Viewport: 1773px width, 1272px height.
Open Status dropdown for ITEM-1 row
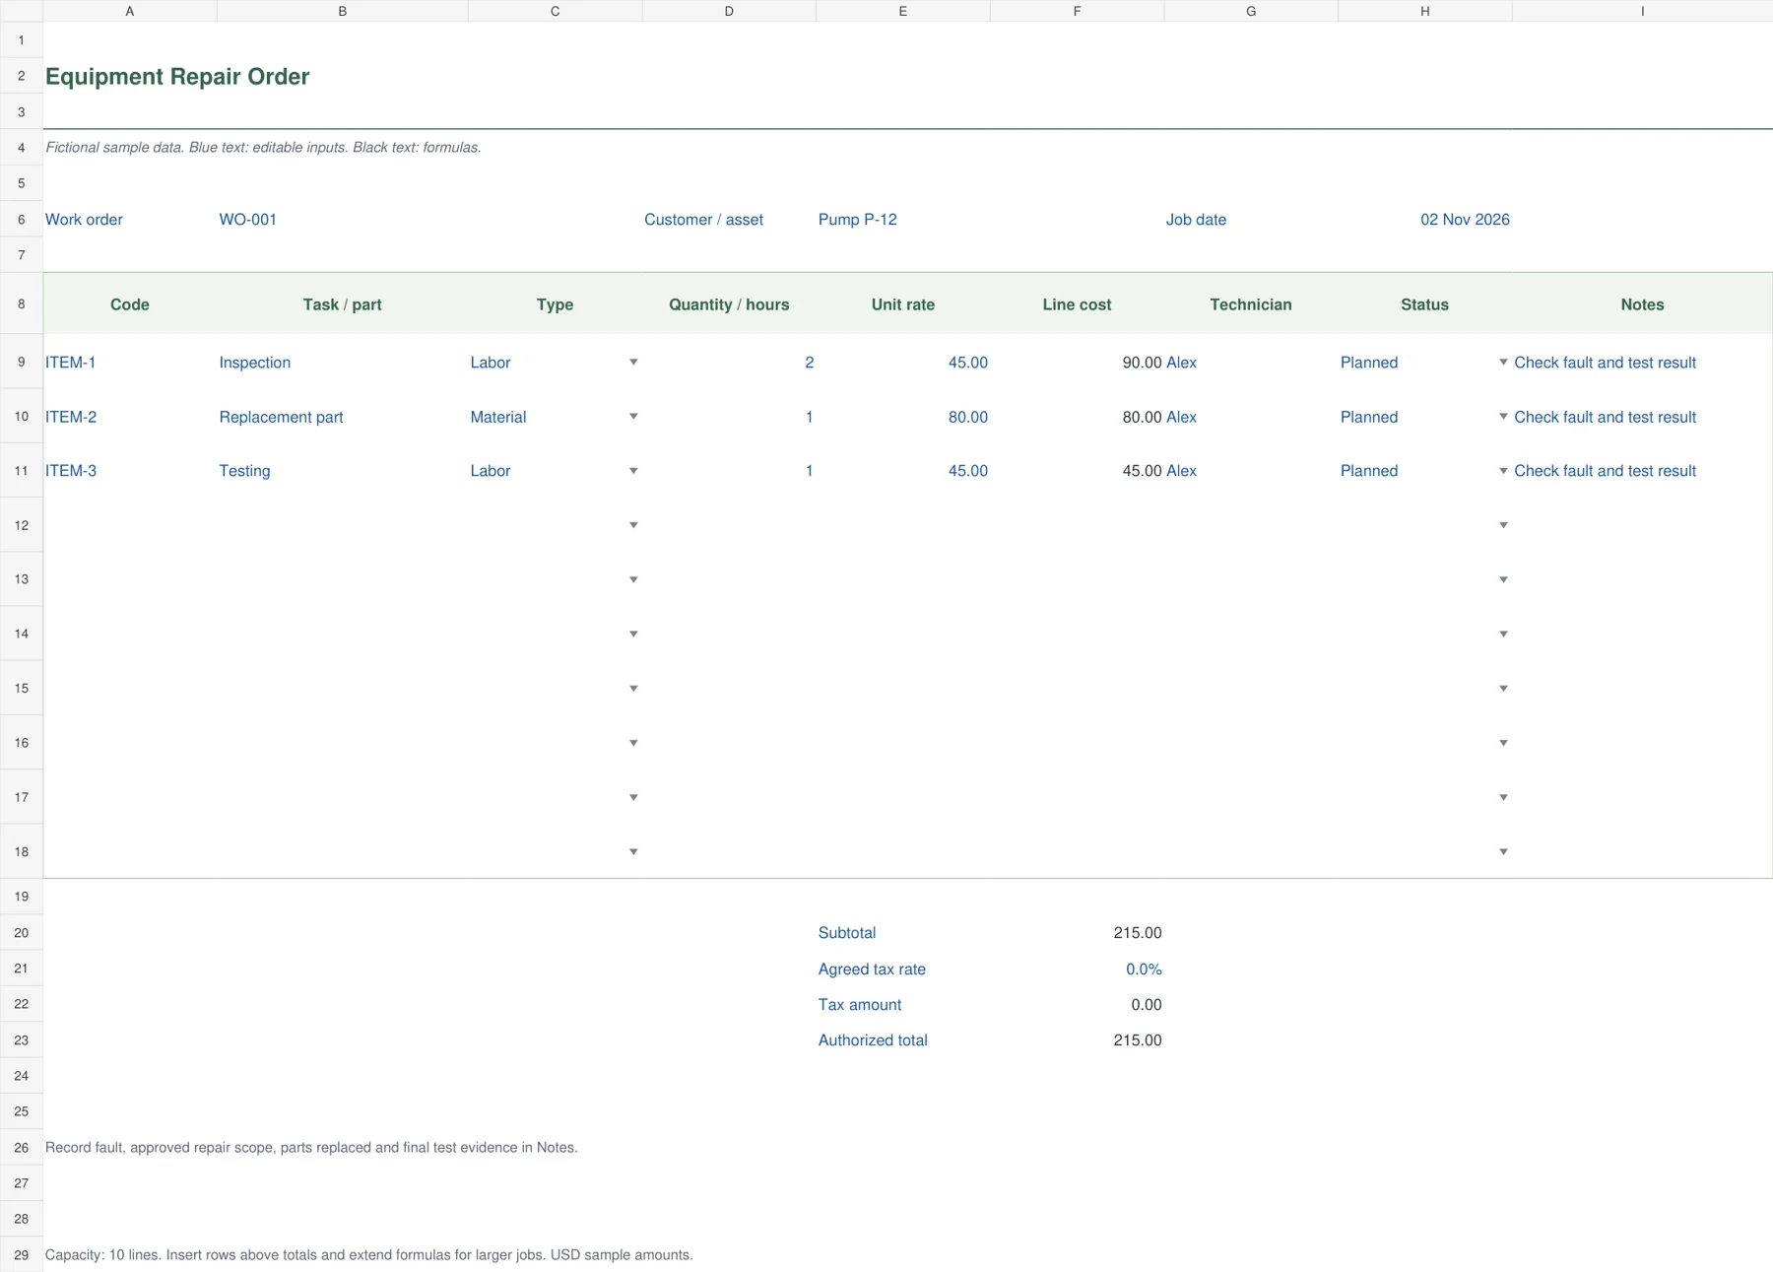coord(1503,363)
